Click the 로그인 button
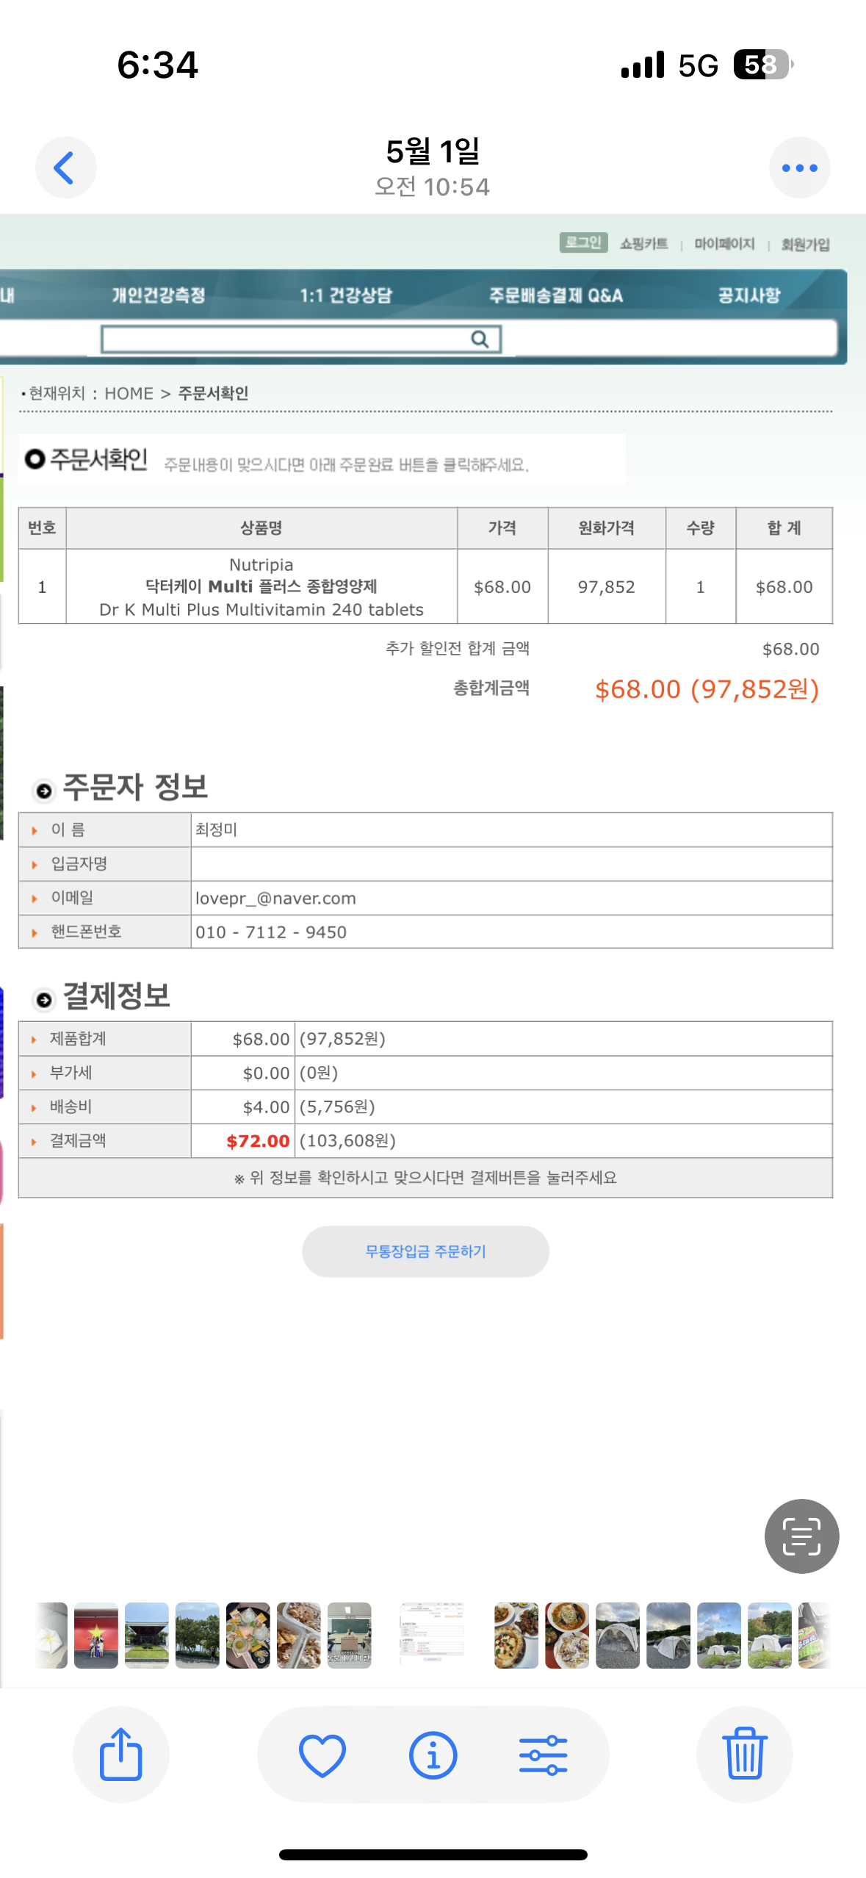Viewport: 866px width, 1878px height. 583,242
